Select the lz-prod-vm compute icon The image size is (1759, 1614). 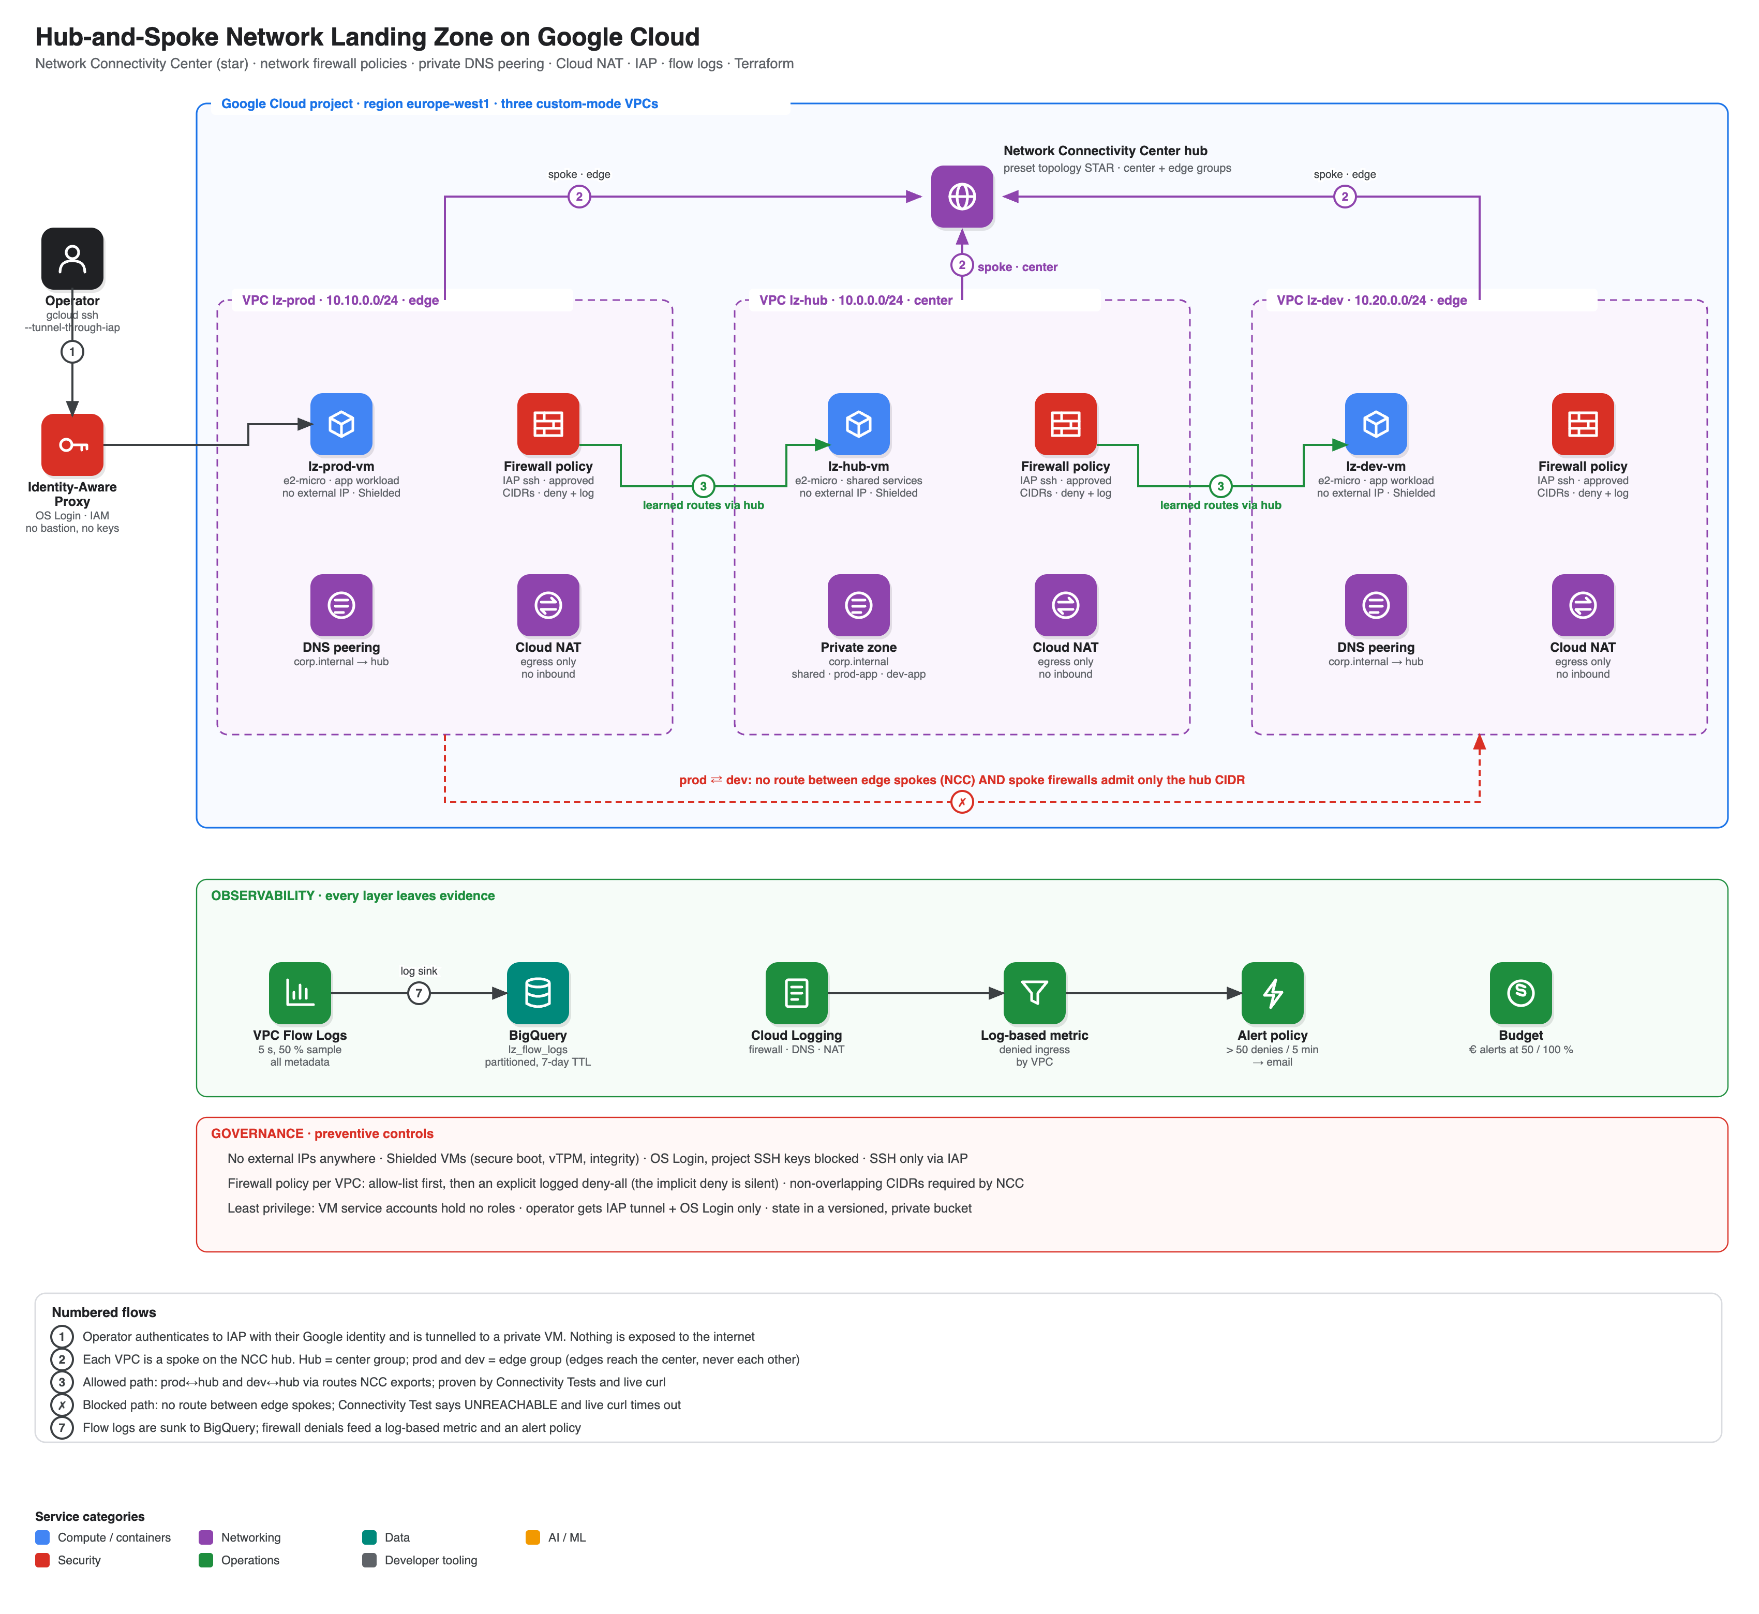(x=341, y=425)
